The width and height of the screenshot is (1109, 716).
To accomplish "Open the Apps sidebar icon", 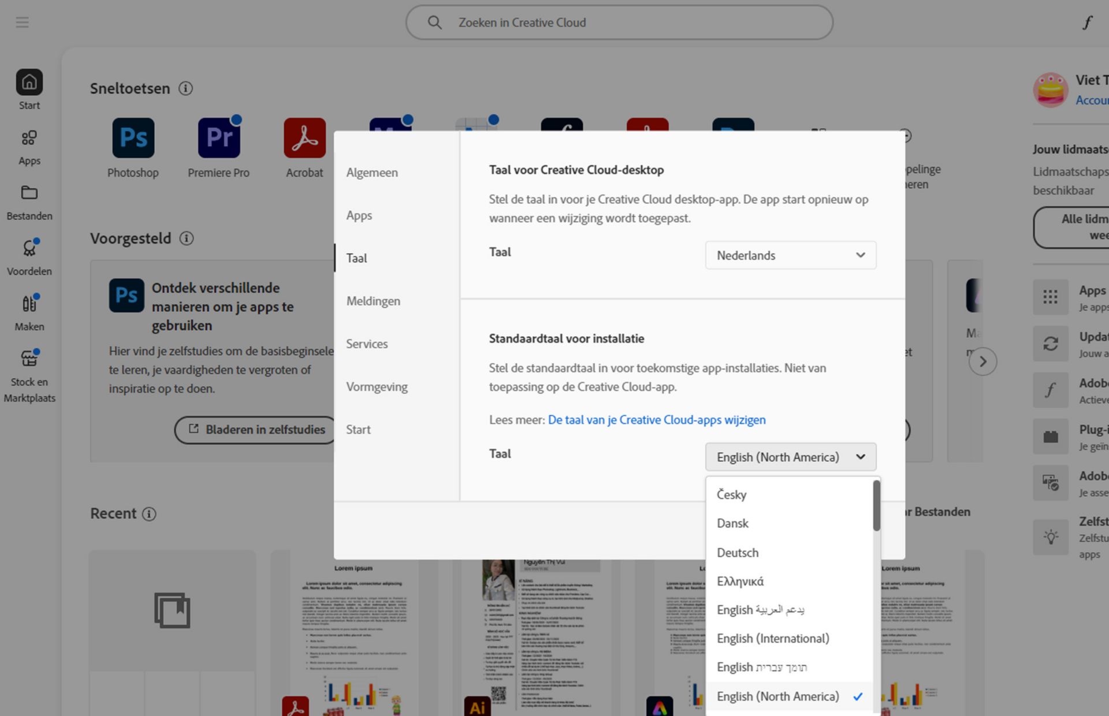I will point(29,139).
